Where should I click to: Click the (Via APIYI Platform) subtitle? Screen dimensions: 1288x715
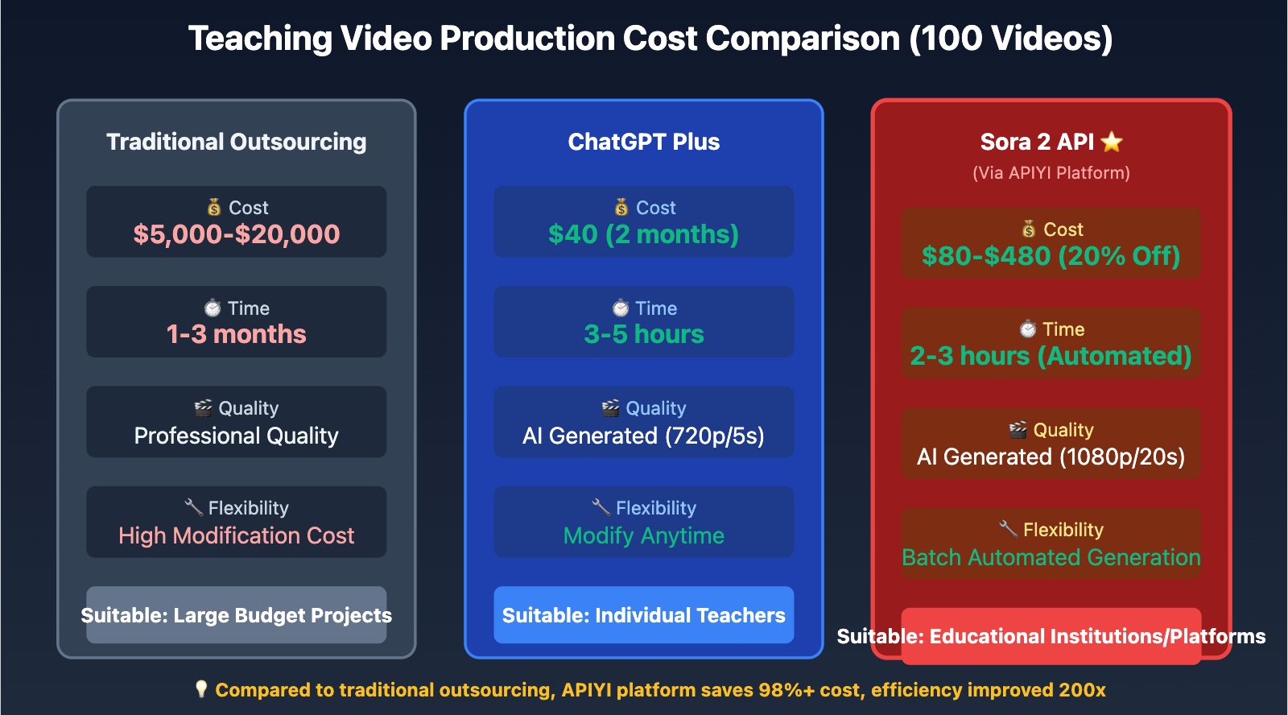pos(1051,173)
